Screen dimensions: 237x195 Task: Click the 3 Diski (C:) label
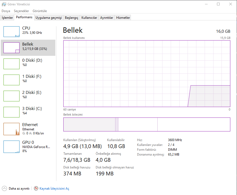(x=32, y=109)
